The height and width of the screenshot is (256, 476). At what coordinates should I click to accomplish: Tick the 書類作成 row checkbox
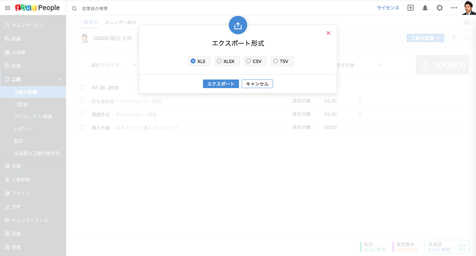click(82, 114)
